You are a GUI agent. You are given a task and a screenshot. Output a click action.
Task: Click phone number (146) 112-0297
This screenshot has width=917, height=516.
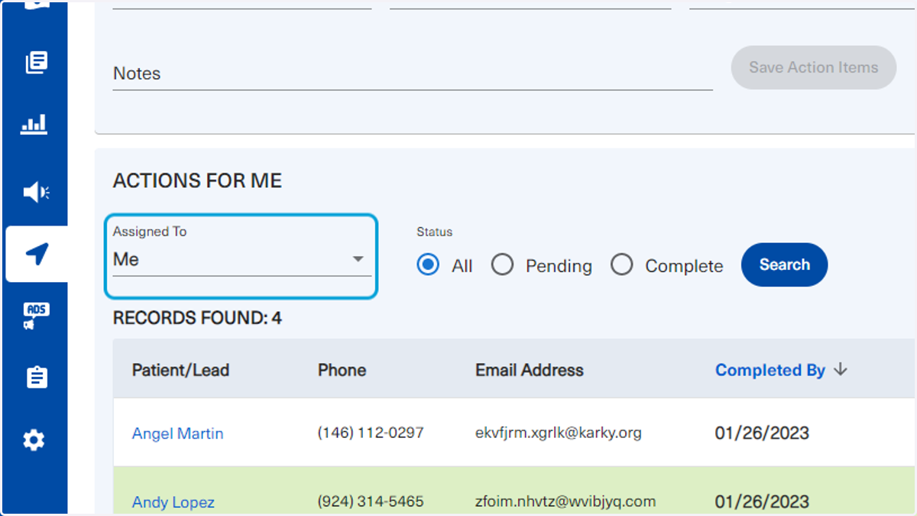tap(371, 433)
